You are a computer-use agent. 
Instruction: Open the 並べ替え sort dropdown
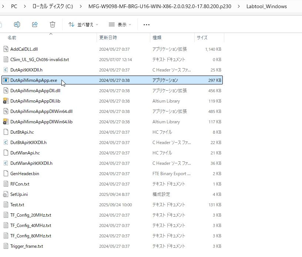click(83, 24)
